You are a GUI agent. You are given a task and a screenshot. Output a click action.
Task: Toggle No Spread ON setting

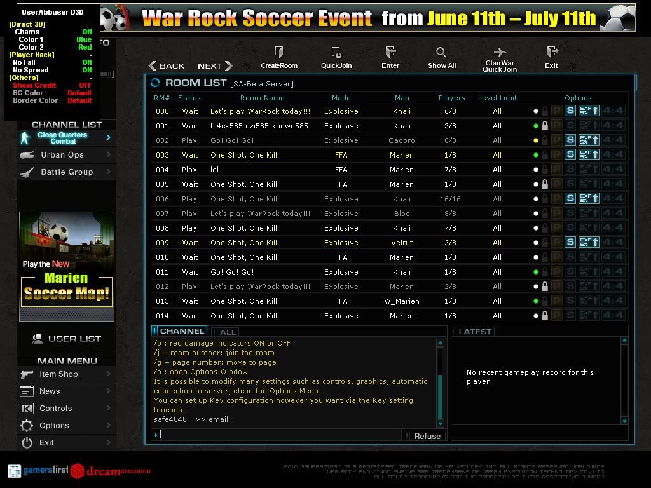pyautogui.click(x=86, y=70)
